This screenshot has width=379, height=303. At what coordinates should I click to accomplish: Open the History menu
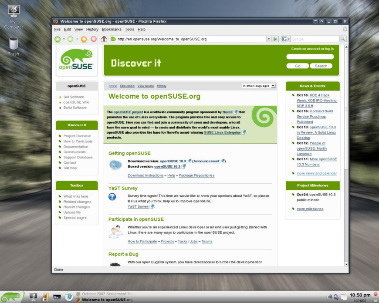pos(92,29)
